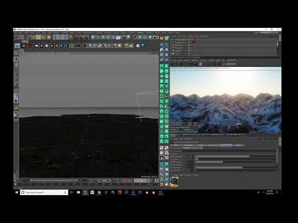This screenshot has height=223, width=298.
Task: Click the taskbar search box
Action: (44, 192)
